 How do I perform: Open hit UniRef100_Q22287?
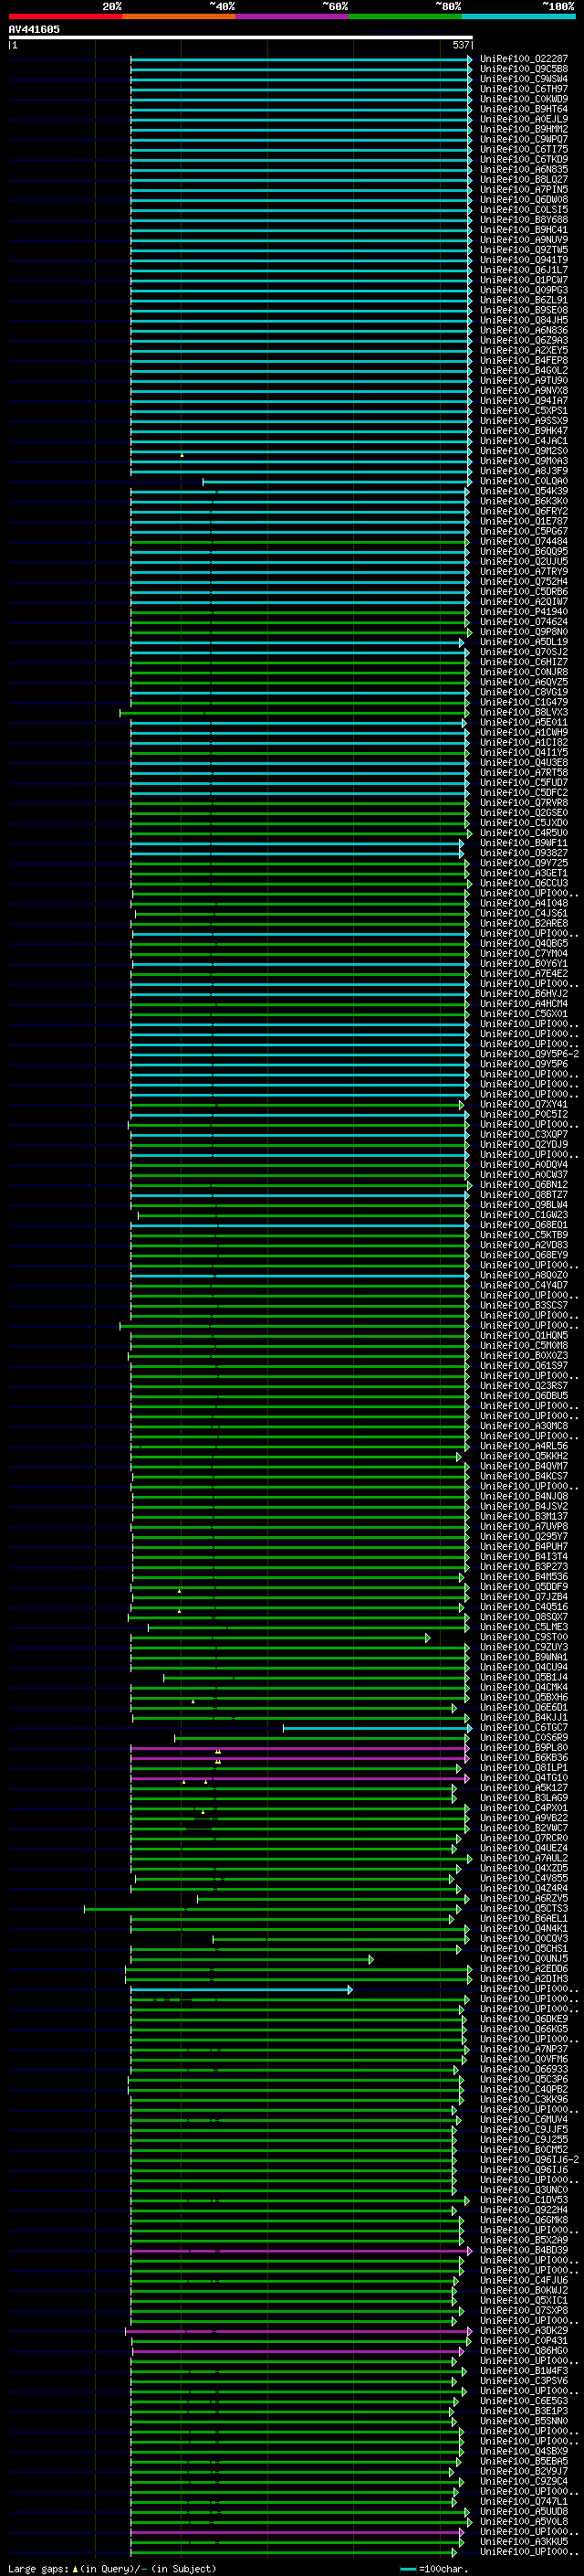tap(524, 59)
